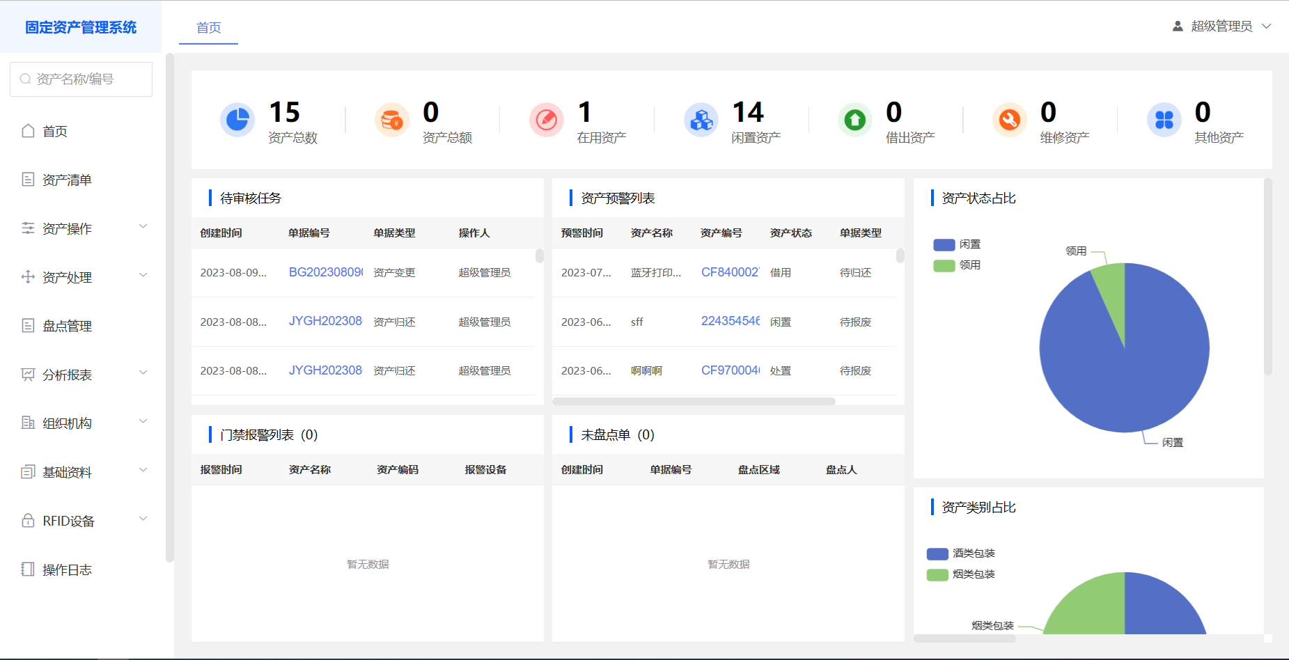Open the 超级管理员 account dropdown arrow

click(1267, 26)
